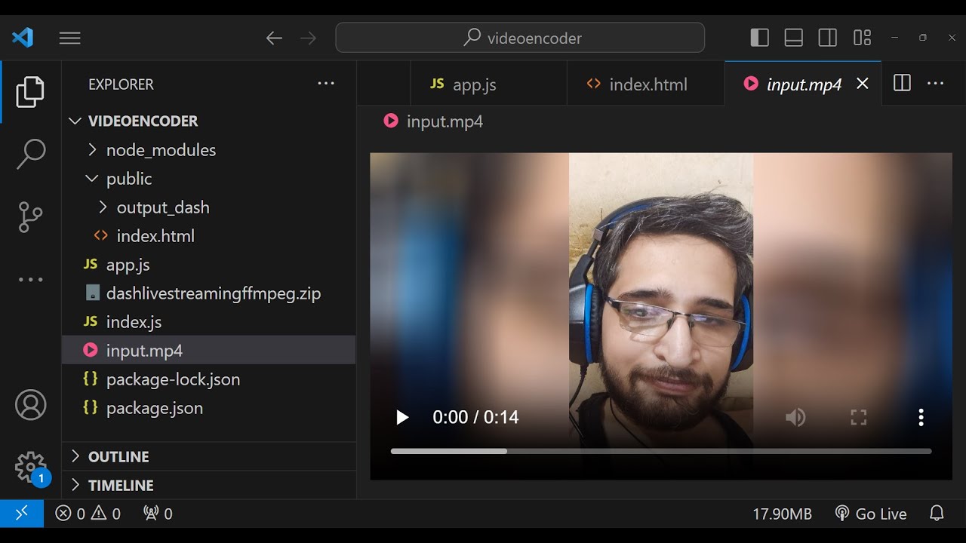
Task: Click the video progress seek bar
Action: [x=660, y=451]
